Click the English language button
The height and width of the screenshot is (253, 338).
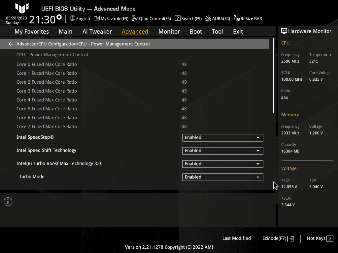pyautogui.click(x=83, y=19)
